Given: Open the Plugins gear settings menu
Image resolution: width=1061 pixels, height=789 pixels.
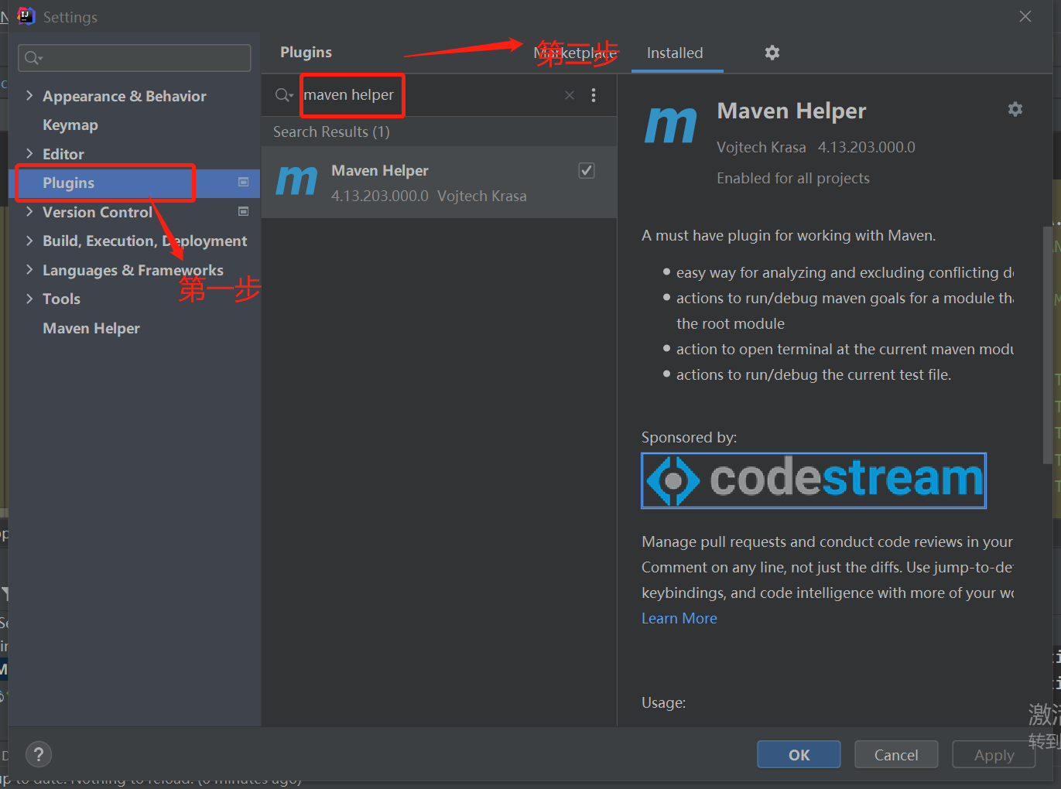Looking at the screenshot, I should tap(772, 53).
